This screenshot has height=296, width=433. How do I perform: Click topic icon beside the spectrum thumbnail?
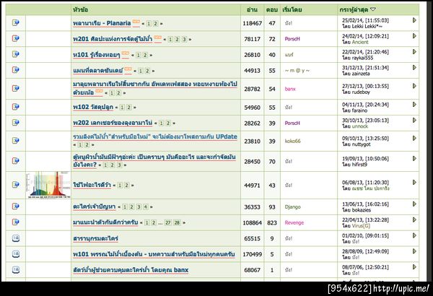tap(16, 185)
